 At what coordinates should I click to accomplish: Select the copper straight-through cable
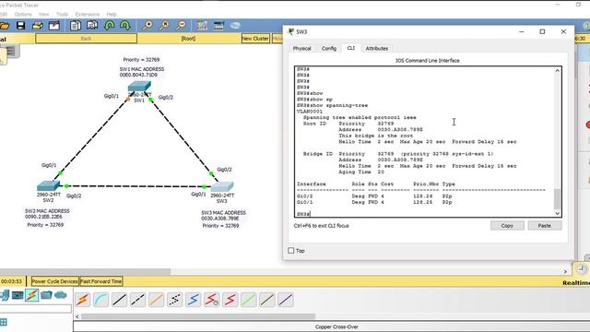(119, 300)
